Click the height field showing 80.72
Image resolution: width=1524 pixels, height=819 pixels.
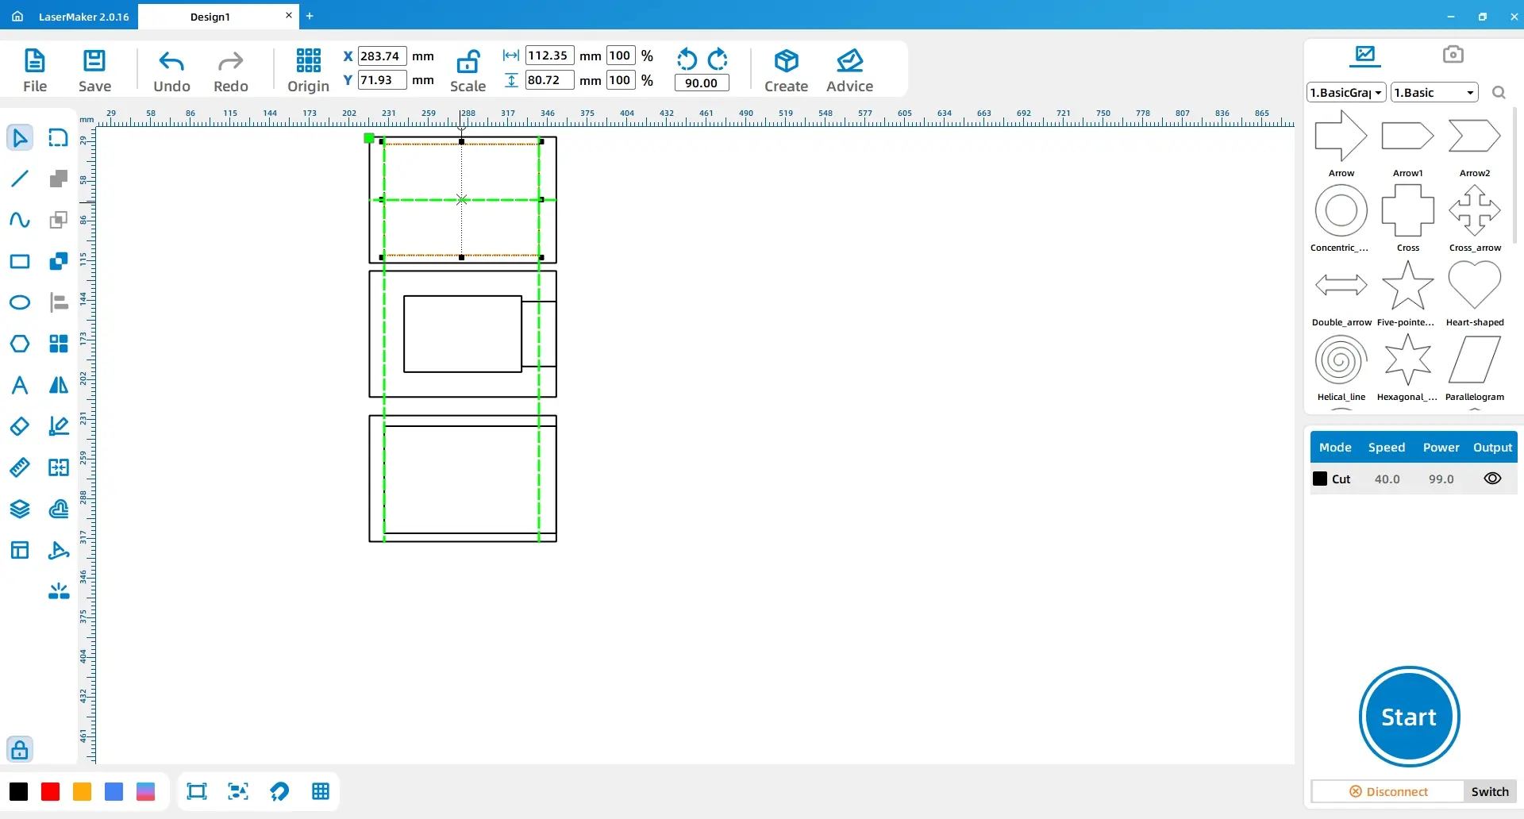549,80
